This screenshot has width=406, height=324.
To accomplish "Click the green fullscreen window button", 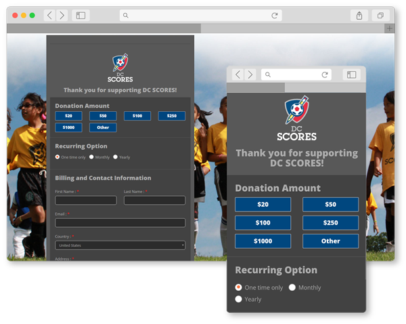I will [32, 16].
